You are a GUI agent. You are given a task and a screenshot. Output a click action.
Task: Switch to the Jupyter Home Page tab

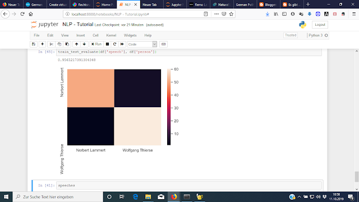pyautogui.click(x=105, y=4)
